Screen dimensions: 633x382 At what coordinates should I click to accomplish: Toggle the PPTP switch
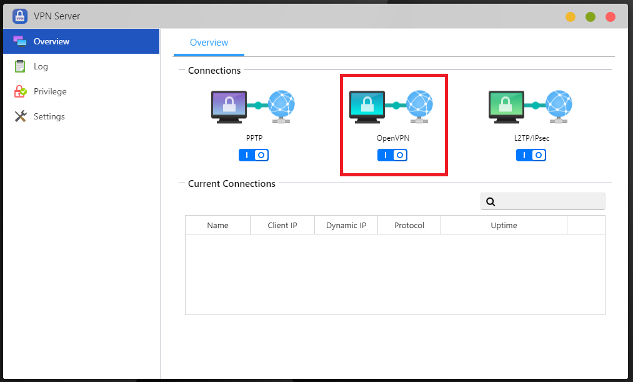(254, 155)
